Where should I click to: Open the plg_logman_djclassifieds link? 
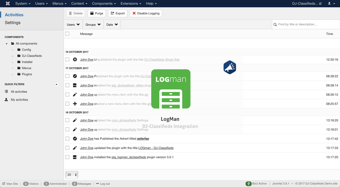coord(129,157)
